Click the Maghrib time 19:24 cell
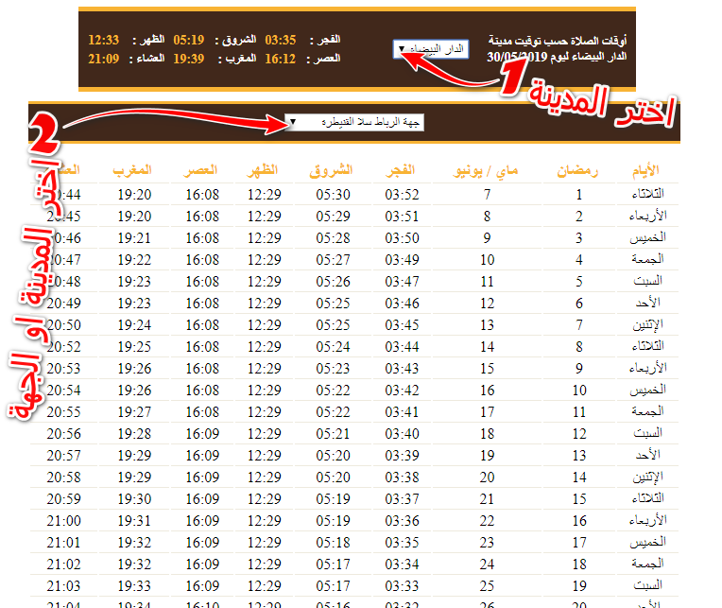The width and height of the screenshot is (722, 608). pos(134,324)
